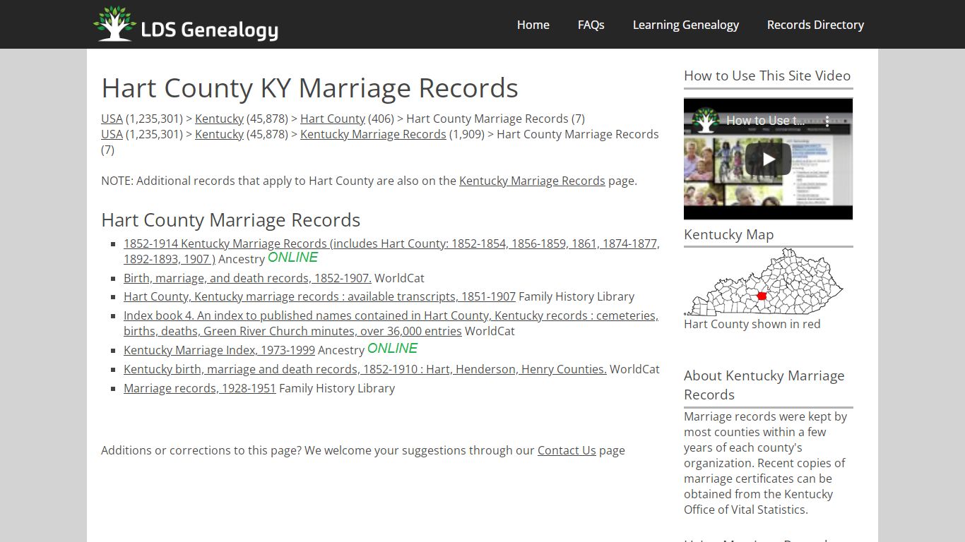Image resolution: width=965 pixels, height=542 pixels.
Task: Open Kentucky Marriage Records breadcrumb link
Action: pos(373,134)
